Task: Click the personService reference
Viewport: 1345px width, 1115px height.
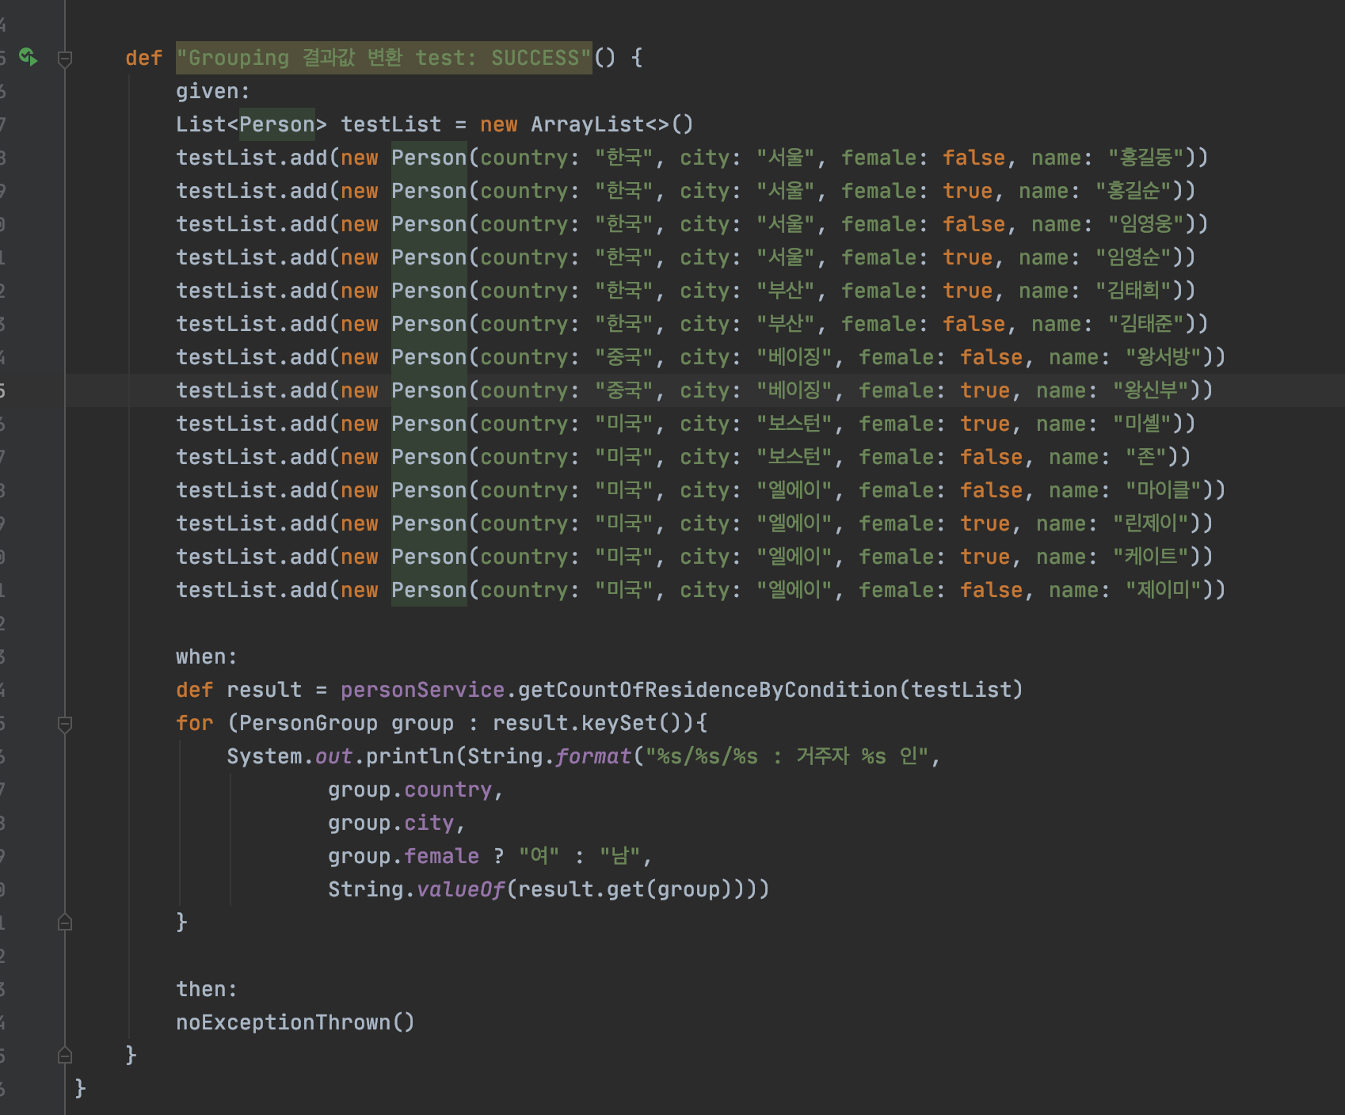Action: pyautogui.click(x=422, y=690)
